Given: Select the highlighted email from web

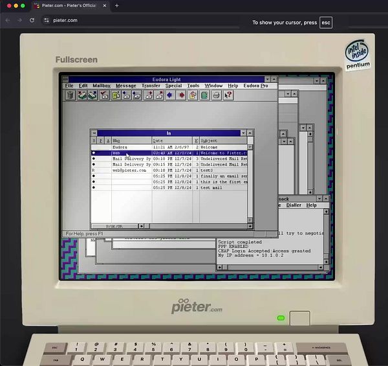Looking at the screenshot, I should pyautogui.click(x=169, y=153).
